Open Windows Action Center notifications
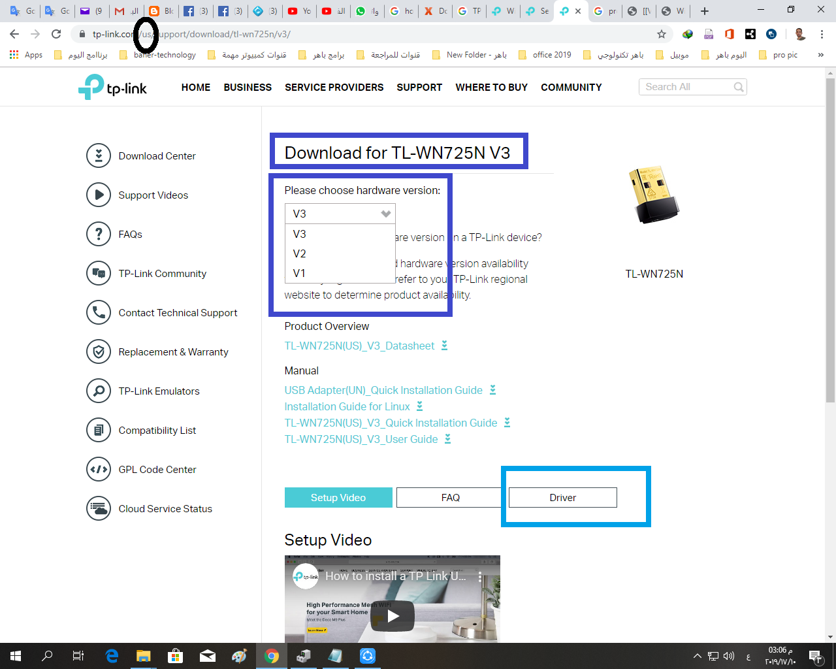The image size is (836, 669). coord(815,656)
